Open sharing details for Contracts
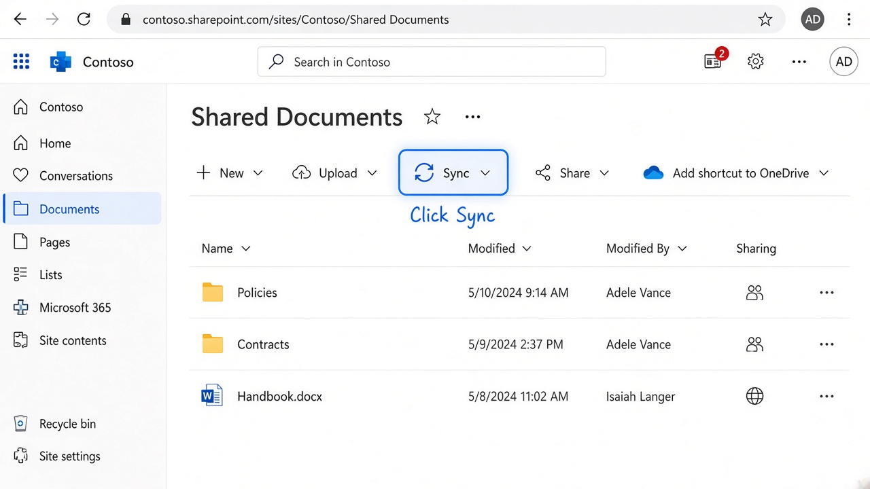 pyautogui.click(x=754, y=344)
